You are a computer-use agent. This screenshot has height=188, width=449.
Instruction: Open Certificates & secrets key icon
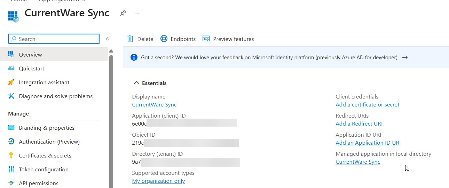click(11, 155)
